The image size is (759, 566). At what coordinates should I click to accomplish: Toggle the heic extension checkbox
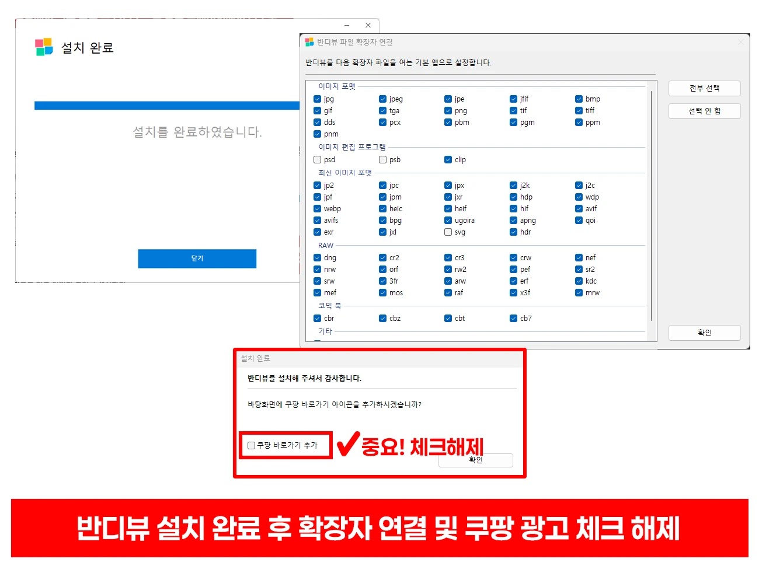[x=383, y=209]
